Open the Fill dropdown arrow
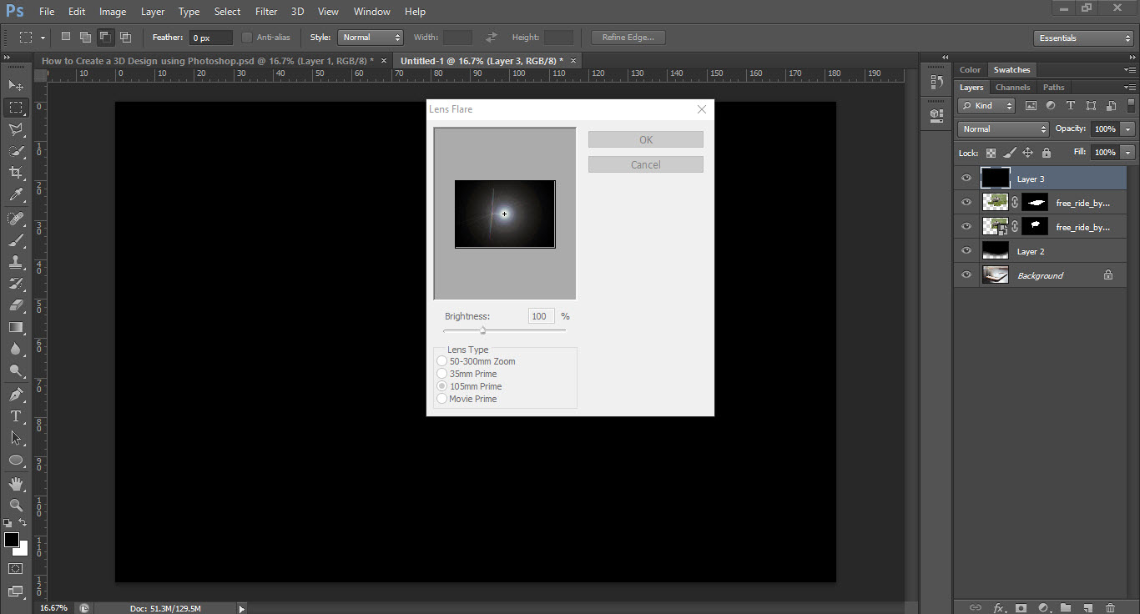Screen dimensions: 1140x614 click(x=1128, y=153)
